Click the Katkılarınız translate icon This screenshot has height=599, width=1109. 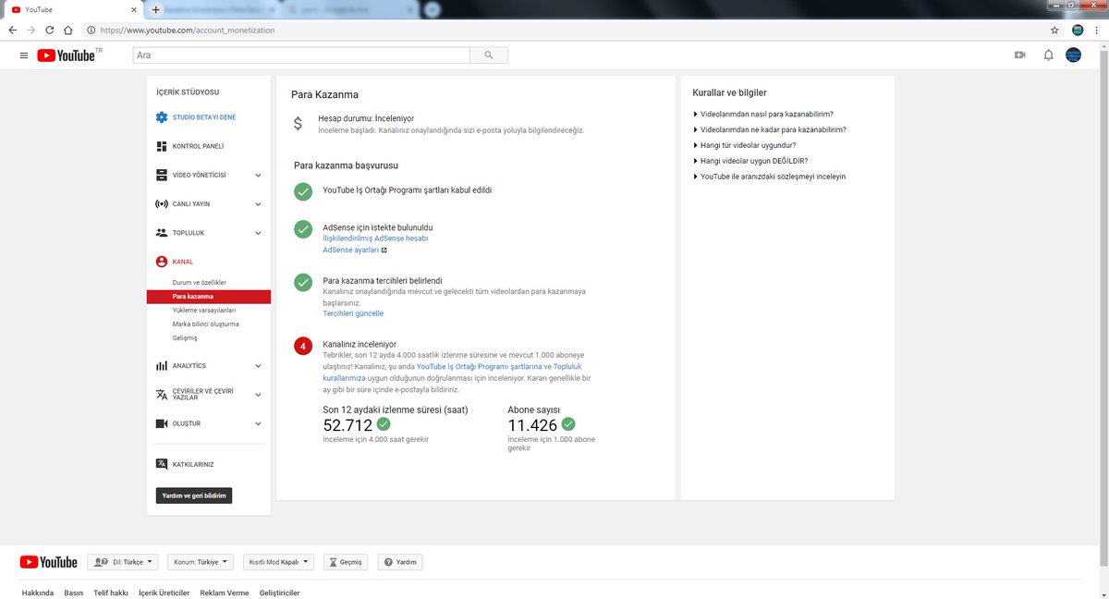[x=162, y=464]
